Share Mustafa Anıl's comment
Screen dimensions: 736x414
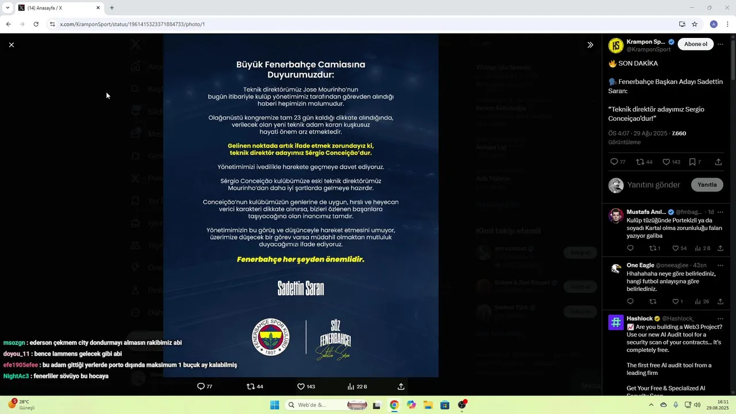(720, 248)
